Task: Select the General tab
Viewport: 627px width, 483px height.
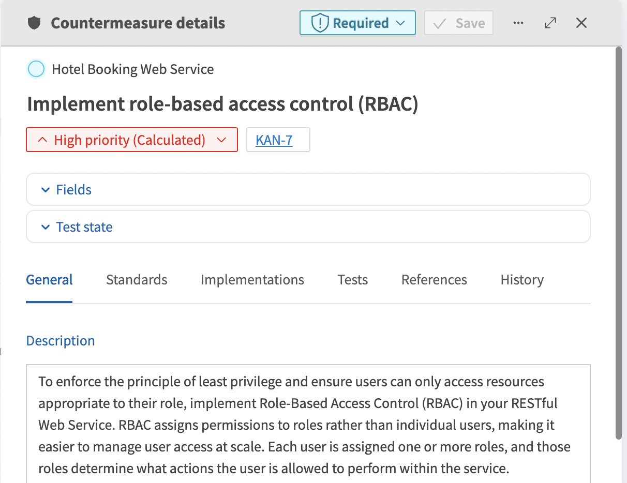Action: click(x=49, y=280)
